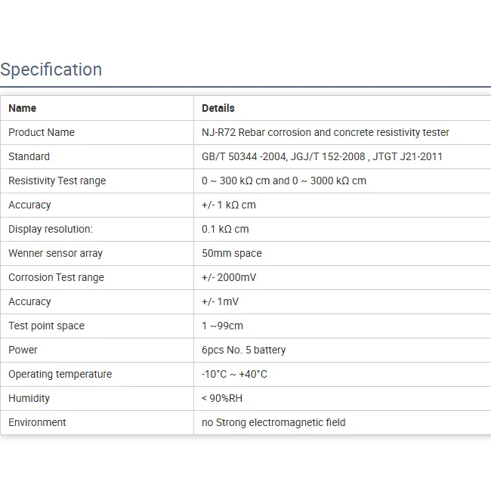Click the Display resolution label
This screenshot has height=491, width=491.
tap(51, 229)
